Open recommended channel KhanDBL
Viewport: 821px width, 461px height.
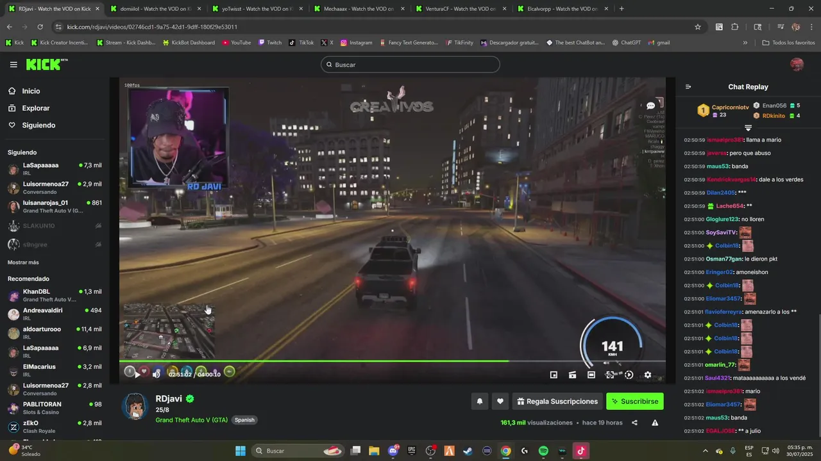pyautogui.click(x=55, y=295)
